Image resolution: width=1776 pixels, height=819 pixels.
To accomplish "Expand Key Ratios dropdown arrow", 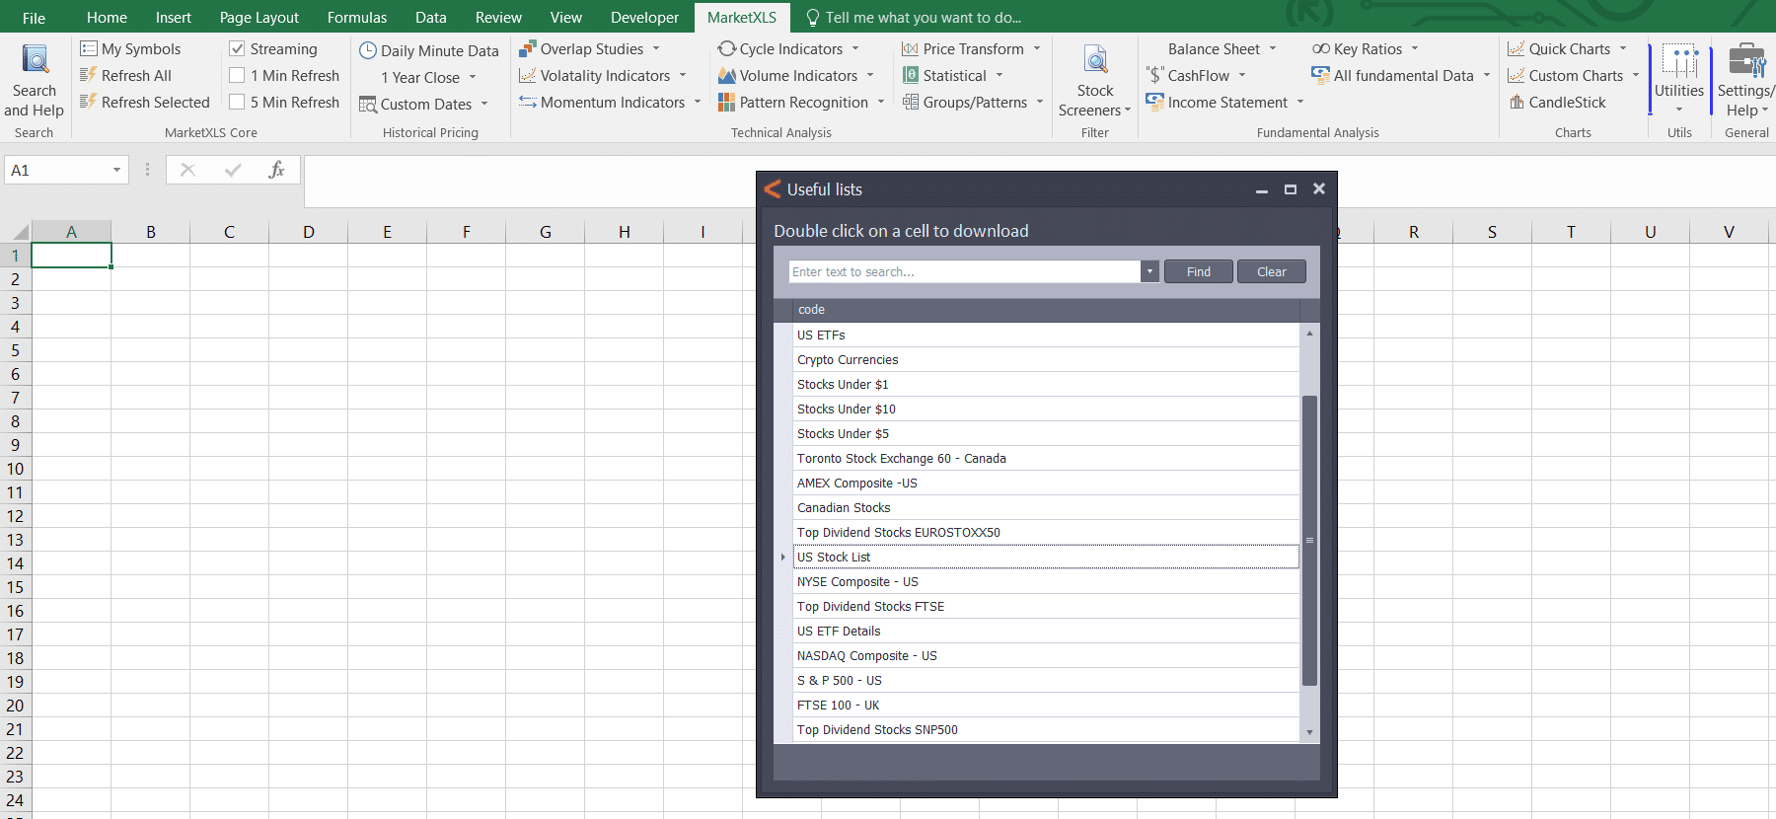I will [1415, 48].
